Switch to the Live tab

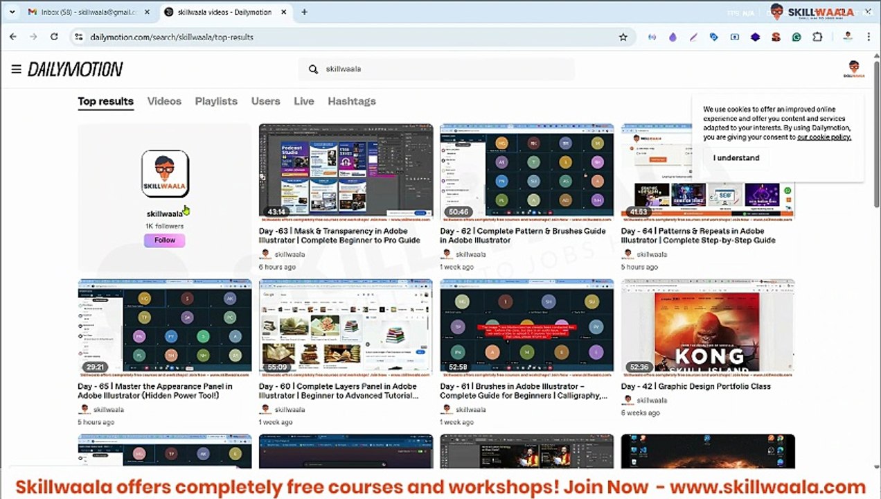(x=303, y=101)
